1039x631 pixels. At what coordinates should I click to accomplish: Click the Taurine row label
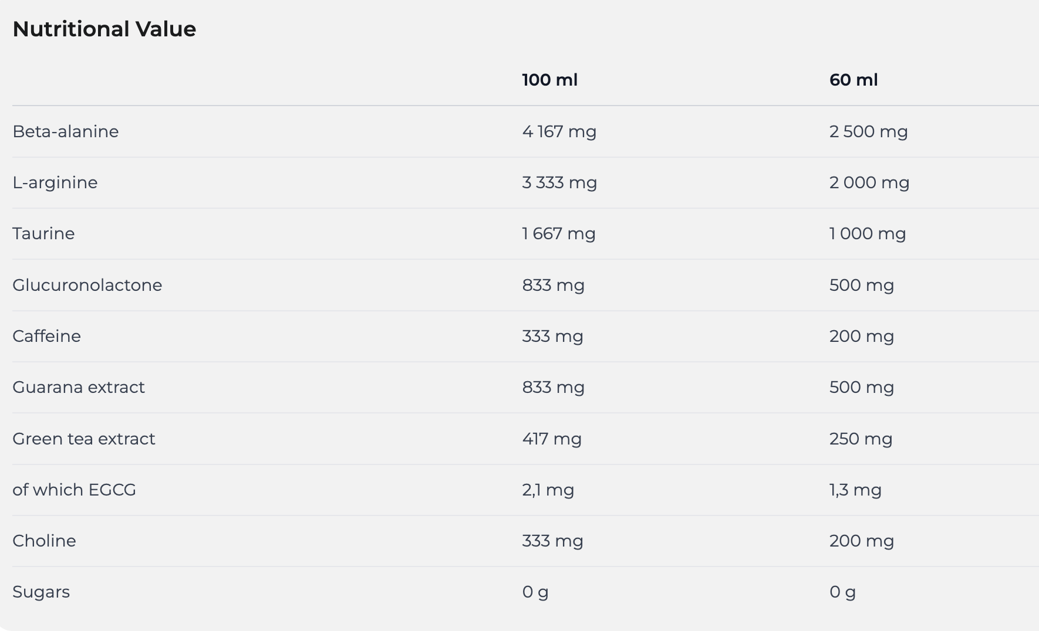point(43,233)
